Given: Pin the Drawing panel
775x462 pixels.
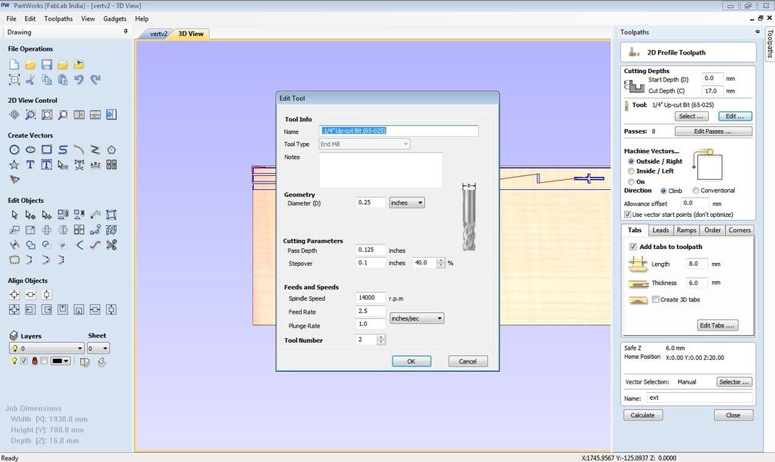Looking at the screenshot, I should (125, 32).
